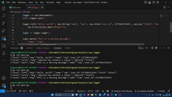
Task: Switch to the Problems panel tab
Action: 17,48
